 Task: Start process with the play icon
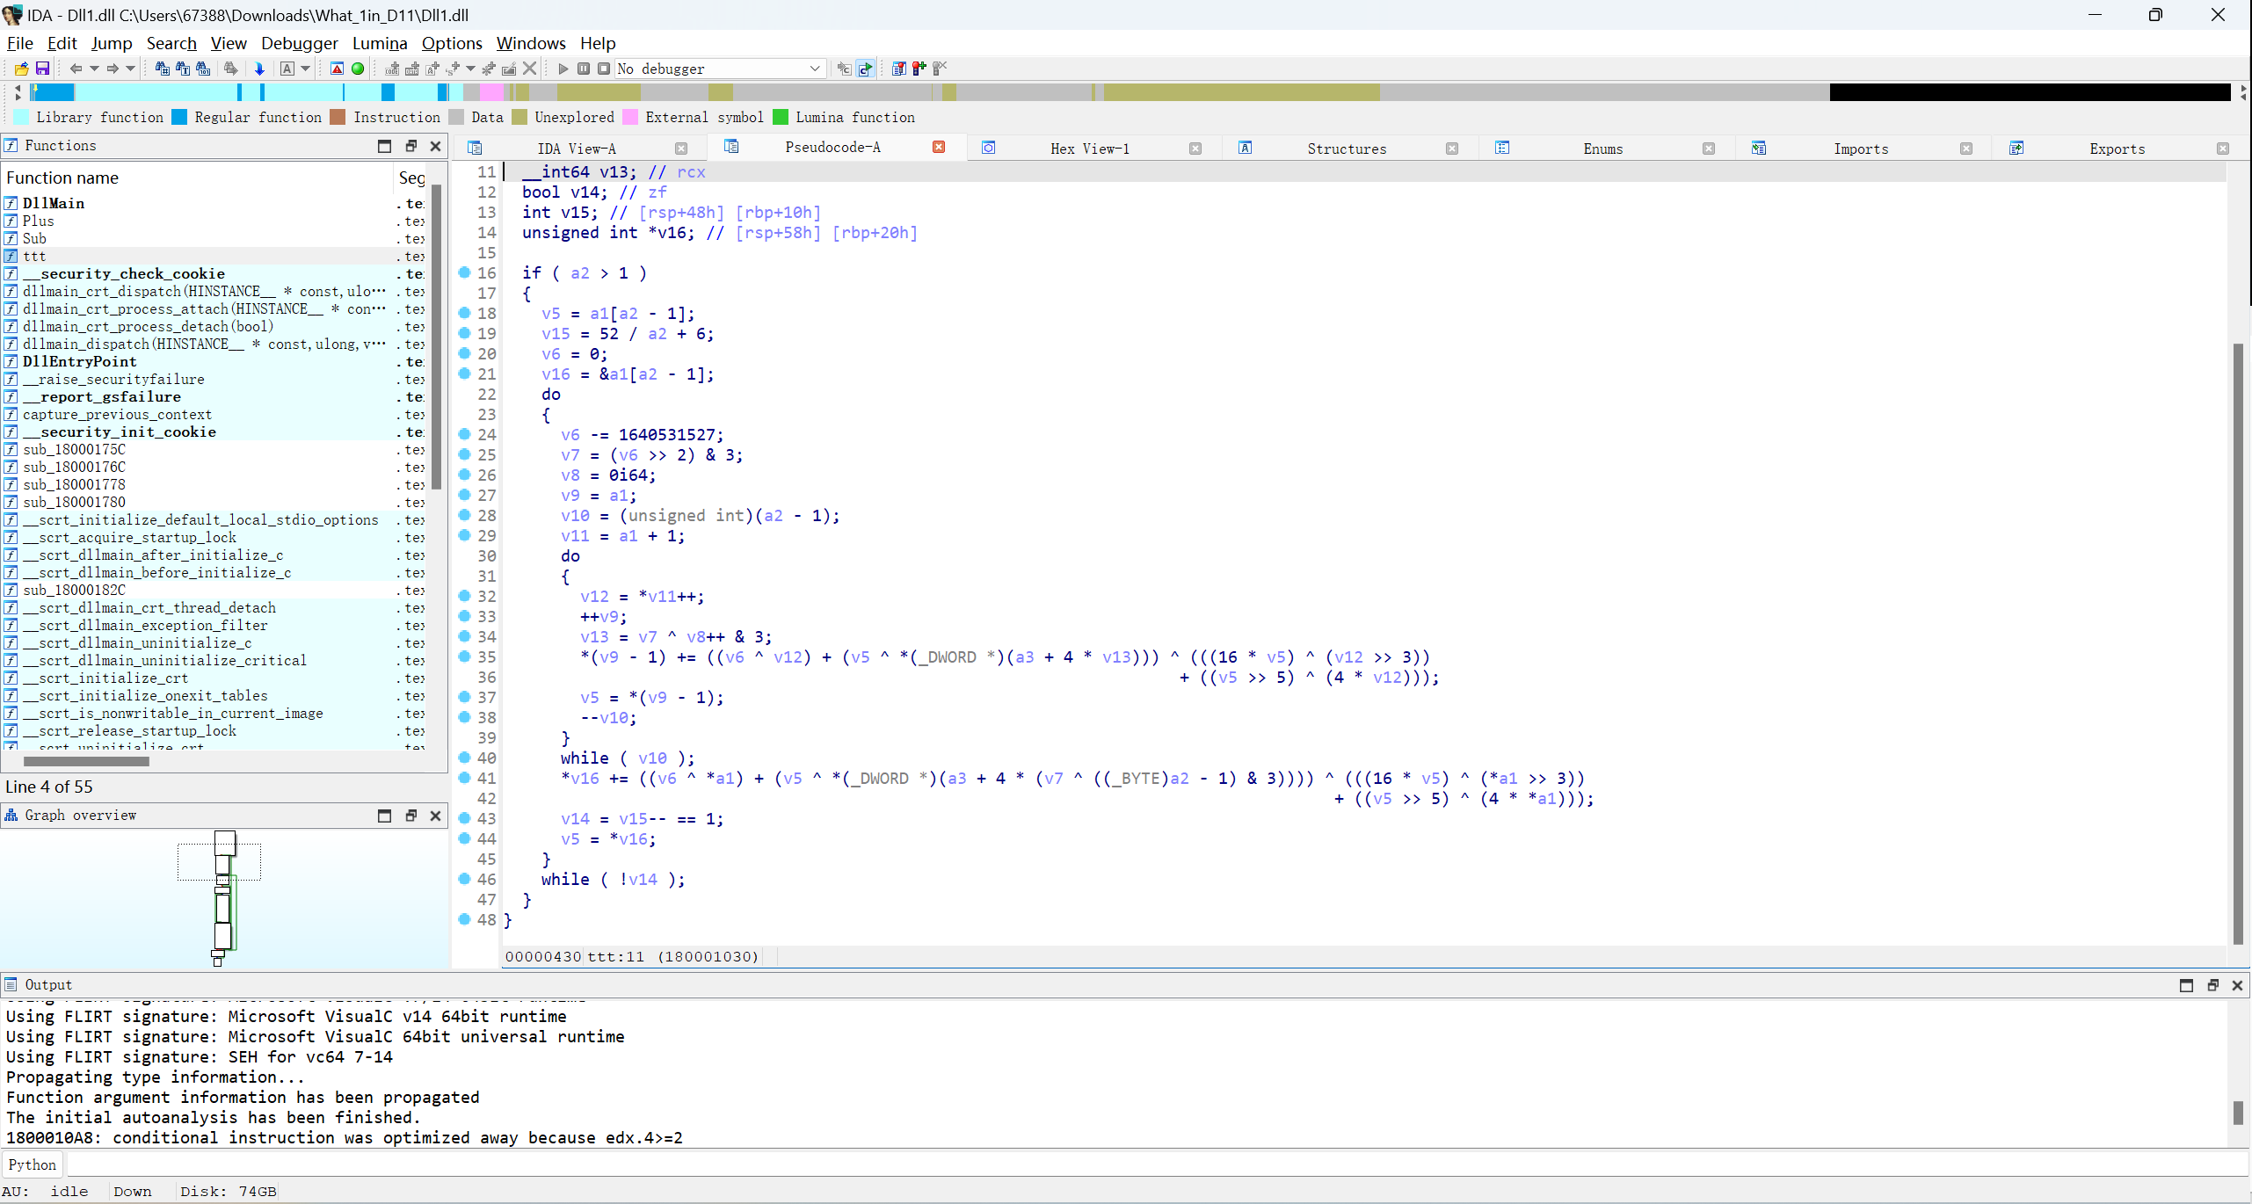pos(563,69)
